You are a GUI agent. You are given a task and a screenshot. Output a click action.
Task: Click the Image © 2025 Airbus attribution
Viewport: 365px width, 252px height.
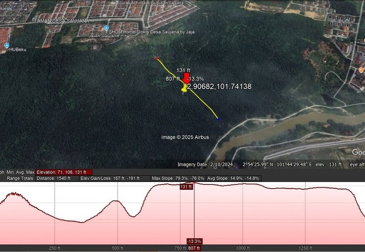pyautogui.click(x=185, y=137)
